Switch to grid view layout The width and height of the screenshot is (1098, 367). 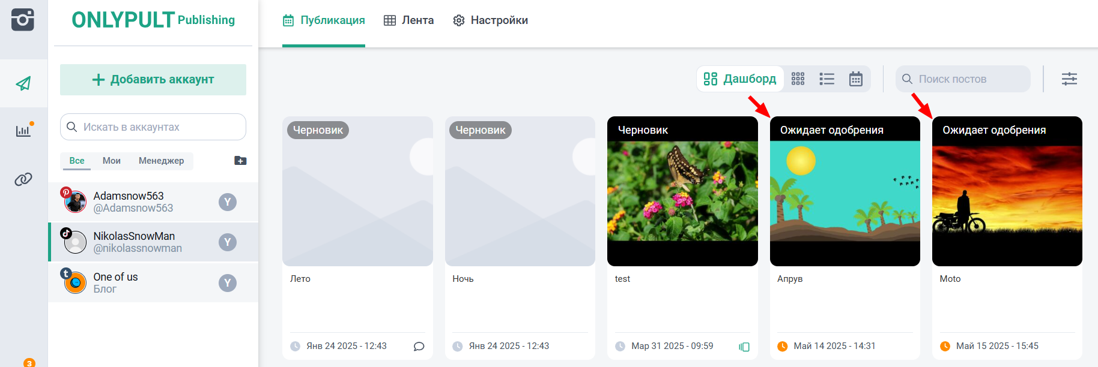(798, 79)
